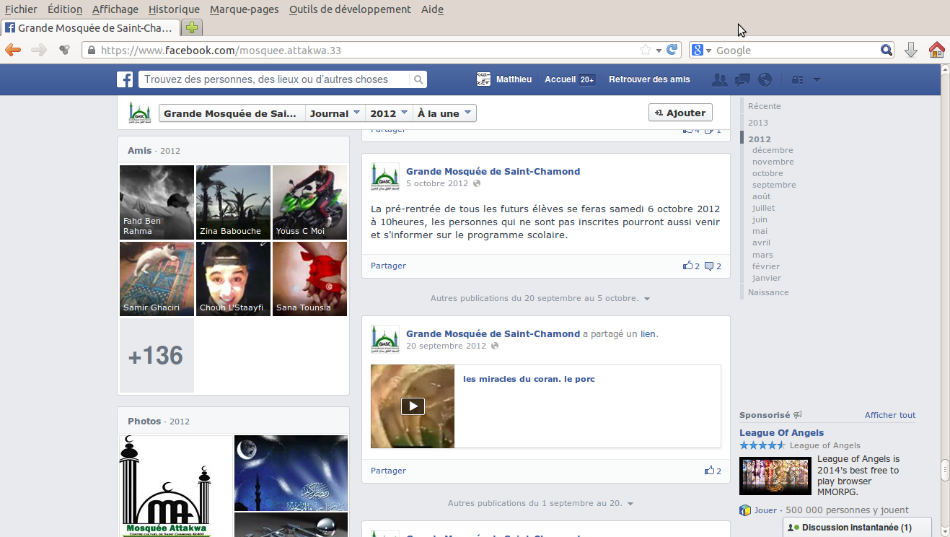The height and width of the screenshot is (537, 950).
Task: Reload the page with refresh icon
Action: click(672, 50)
